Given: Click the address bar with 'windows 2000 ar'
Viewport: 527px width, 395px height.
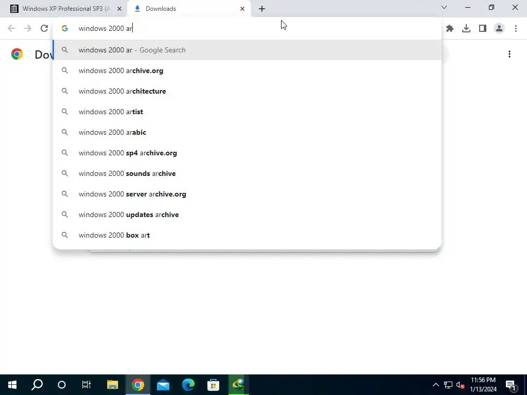Looking at the screenshot, I should pyautogui.click(x=247, y=28).
